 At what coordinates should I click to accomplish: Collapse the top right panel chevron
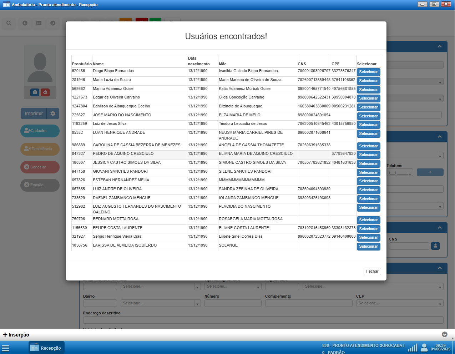440,46
